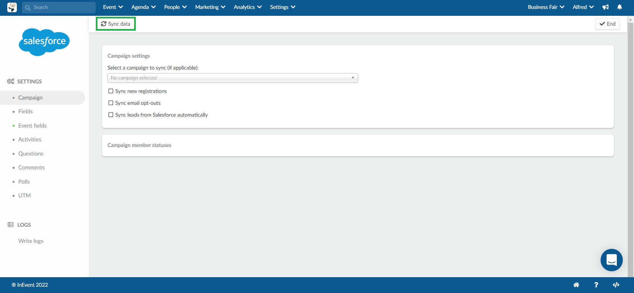634x293 pixels.
Task: Expand the Event menu
Action: click(113, 7)
